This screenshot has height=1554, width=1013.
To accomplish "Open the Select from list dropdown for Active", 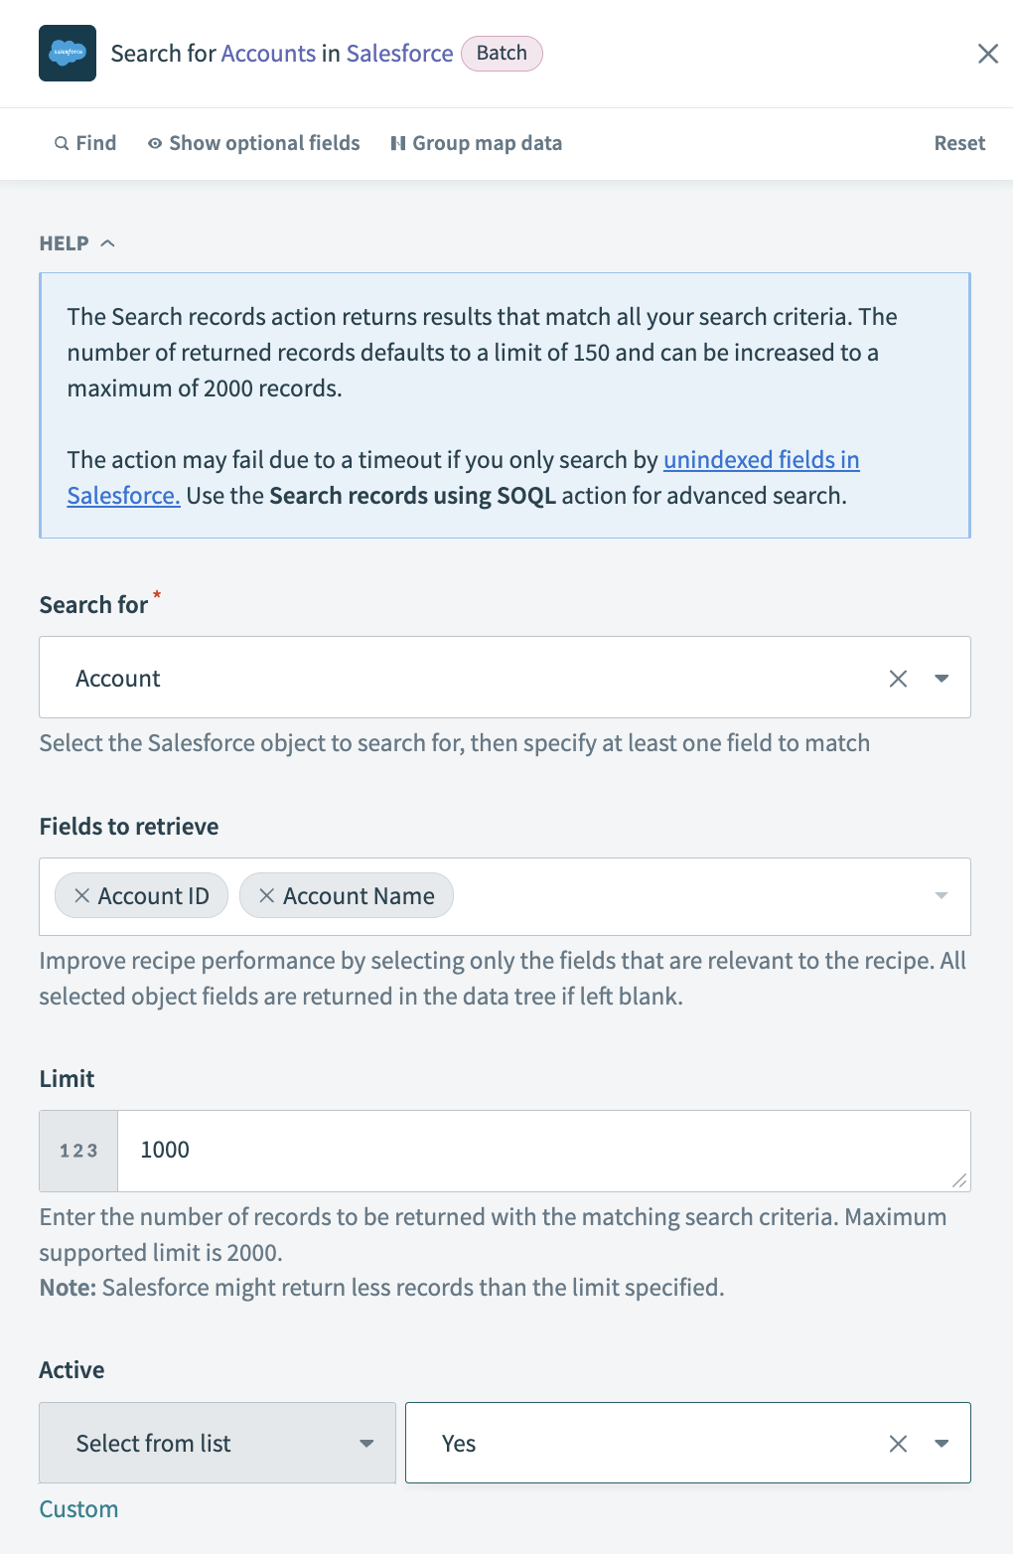I will [366, 1443].
